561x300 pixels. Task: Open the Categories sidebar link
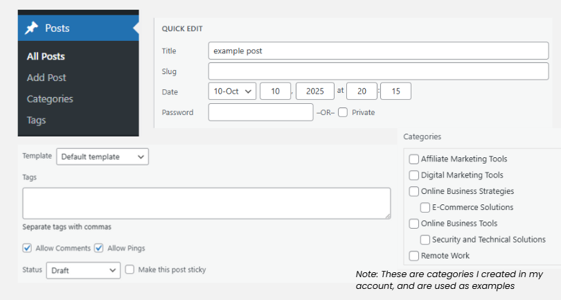(50, 99)
